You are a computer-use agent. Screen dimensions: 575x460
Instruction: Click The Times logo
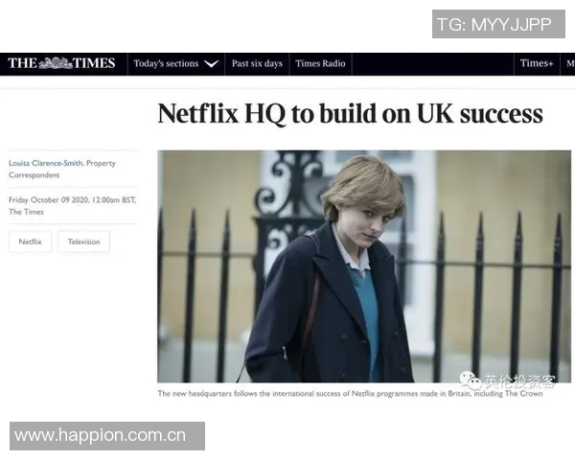[61, 63]
